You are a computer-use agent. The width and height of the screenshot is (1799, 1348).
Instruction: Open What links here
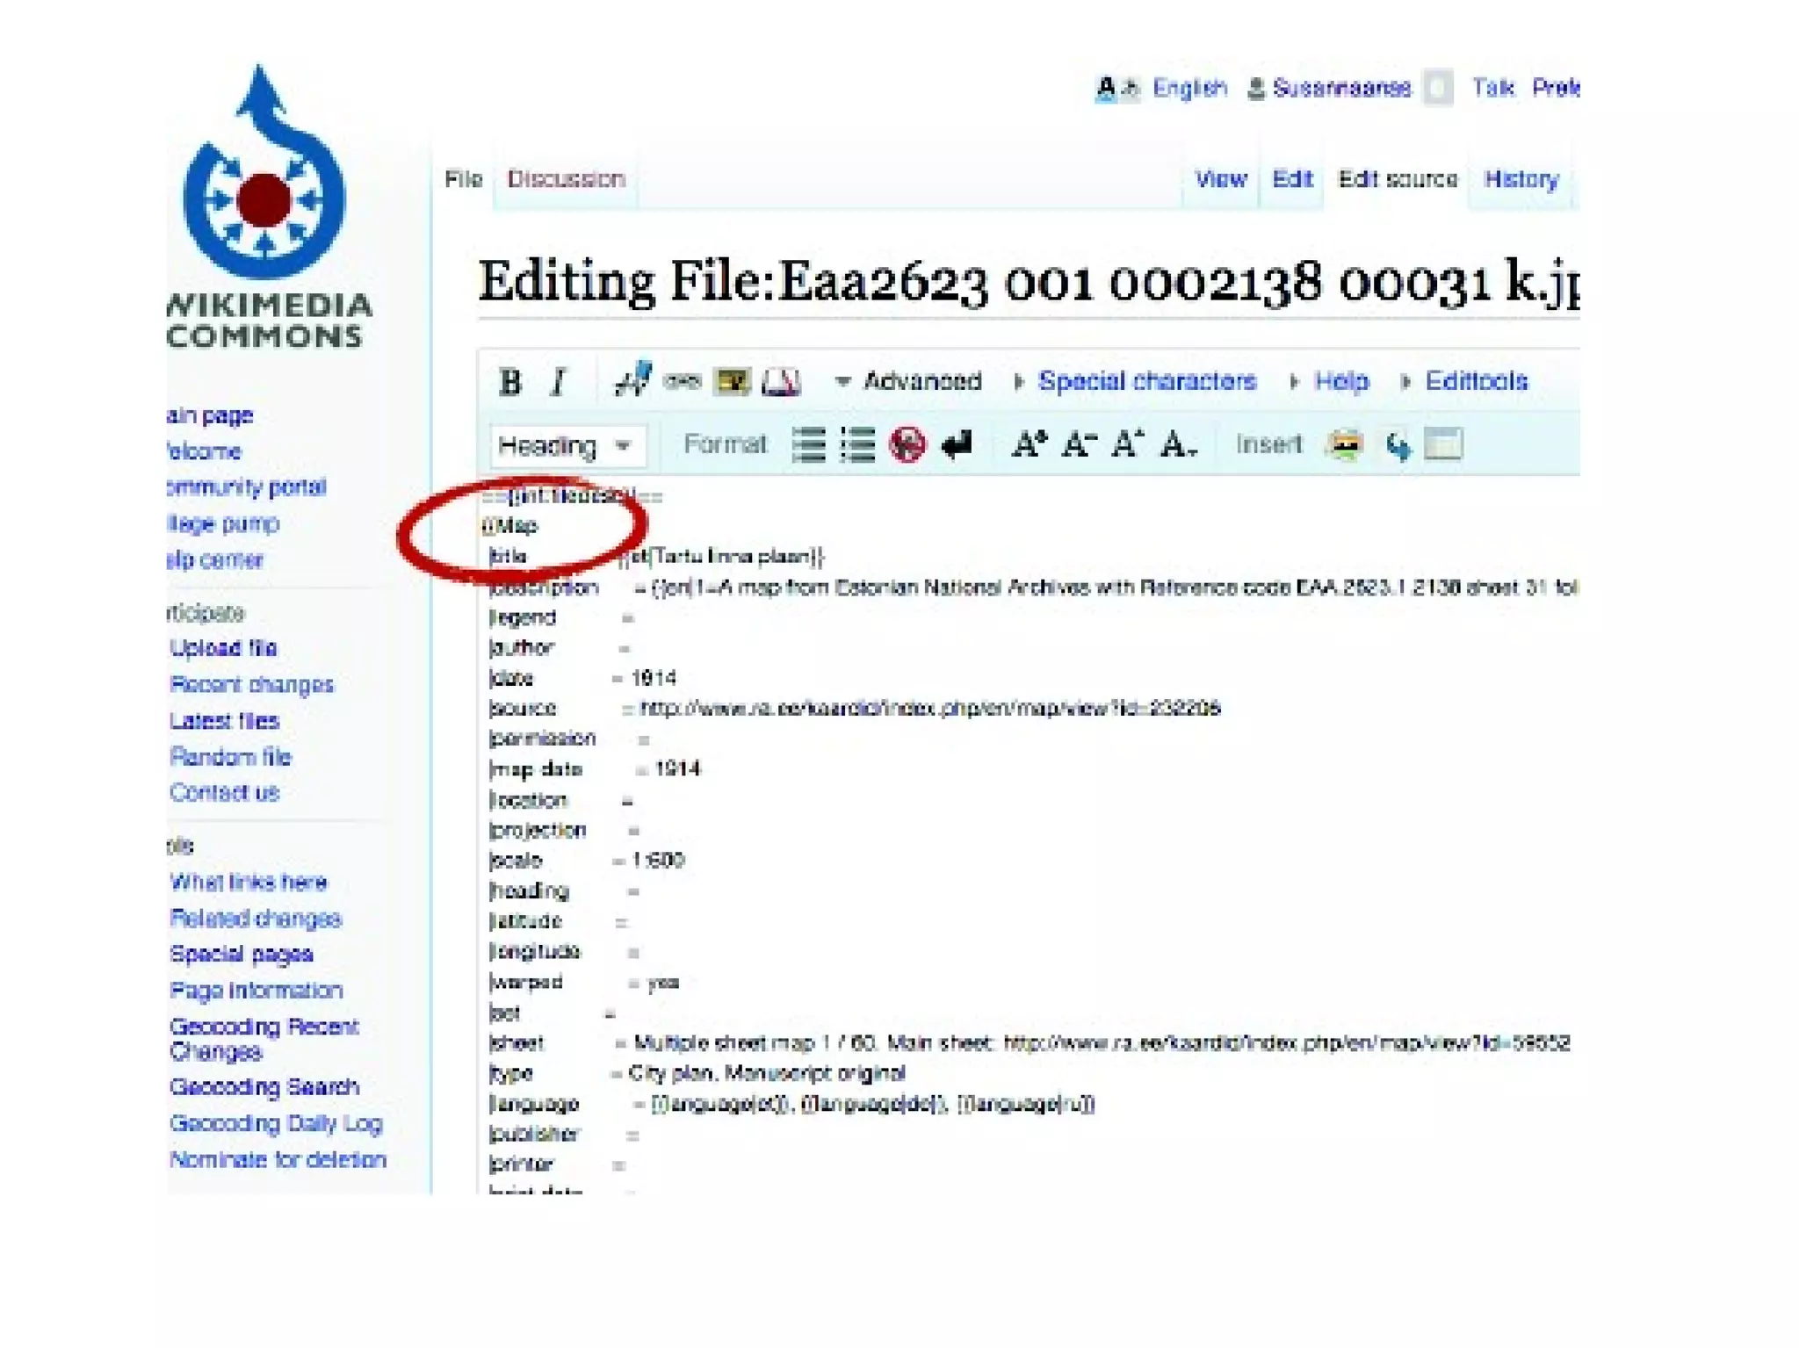point(249,883)
